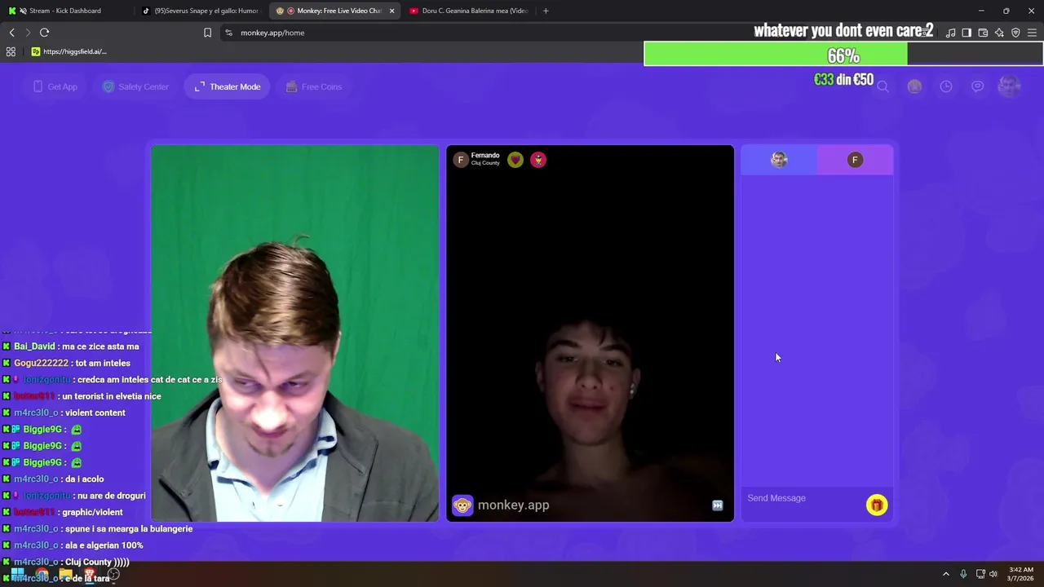Screen dimensions: 1044x587
Task: Open Chrome from the taskbar
Action: point(42,574)
